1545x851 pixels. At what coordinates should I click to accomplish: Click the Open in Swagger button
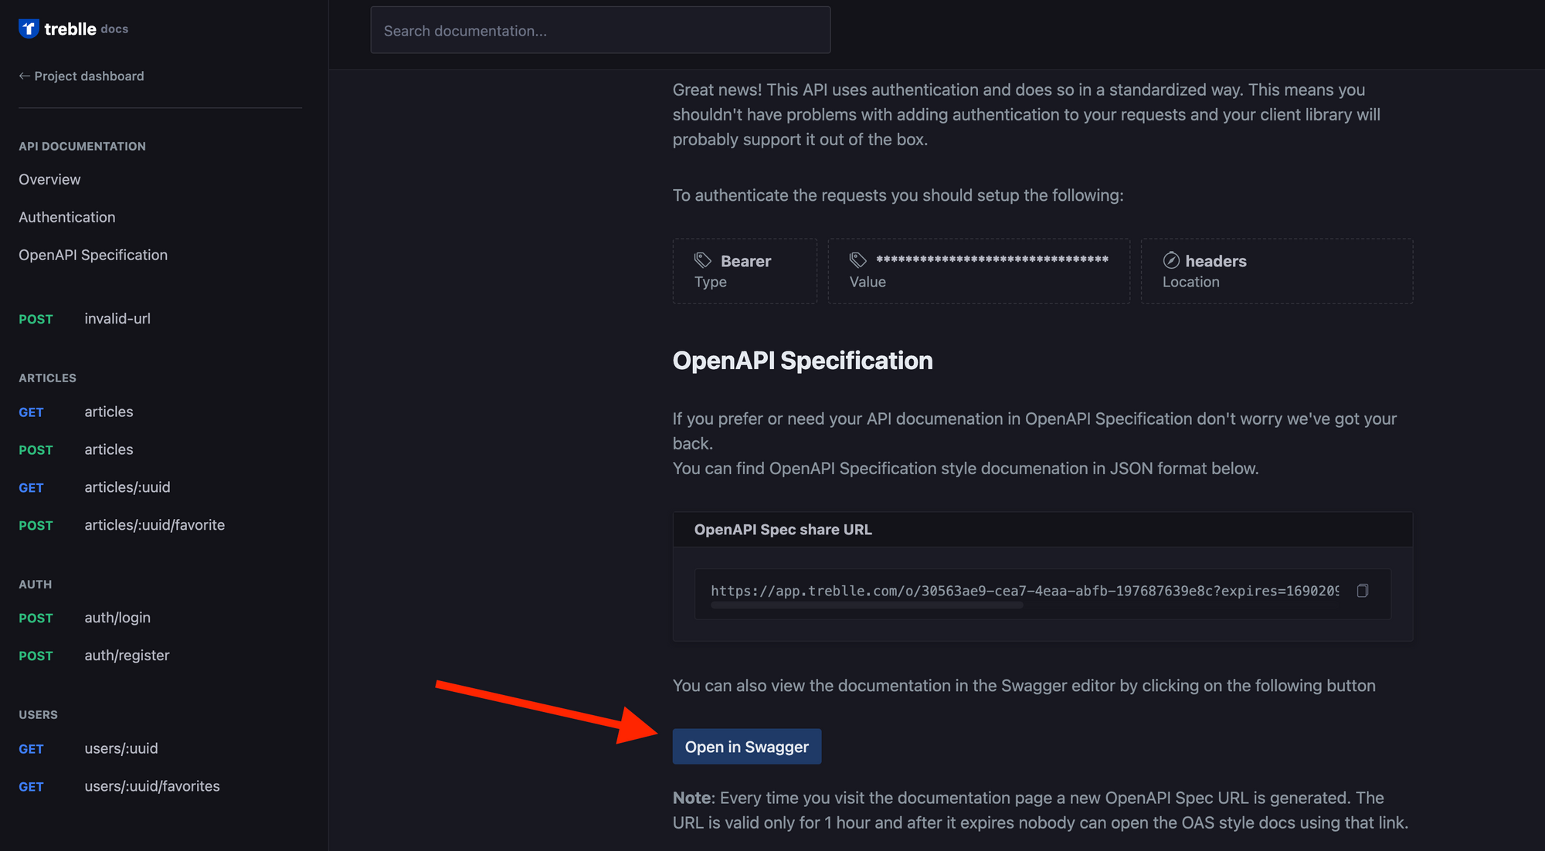pyautogui.click(x=747, y=747)
